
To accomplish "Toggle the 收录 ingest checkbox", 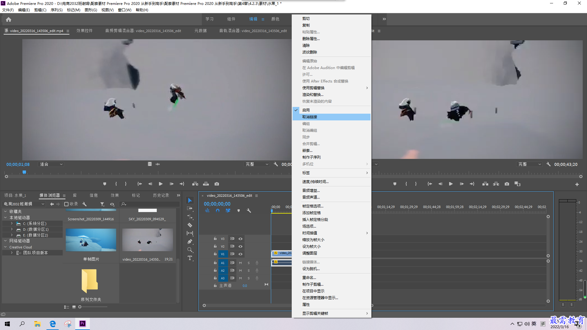I will click(66, 204).
